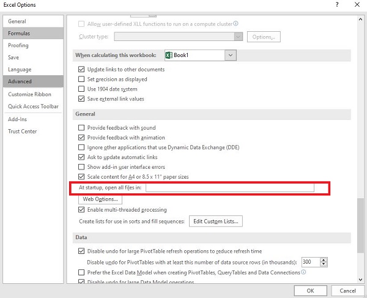This screenshot has height=298, width=367.
Task: Toggle Update links to other documents
Action: point(81,69)
